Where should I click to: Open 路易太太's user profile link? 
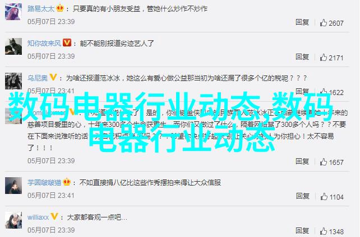[41, 9]
